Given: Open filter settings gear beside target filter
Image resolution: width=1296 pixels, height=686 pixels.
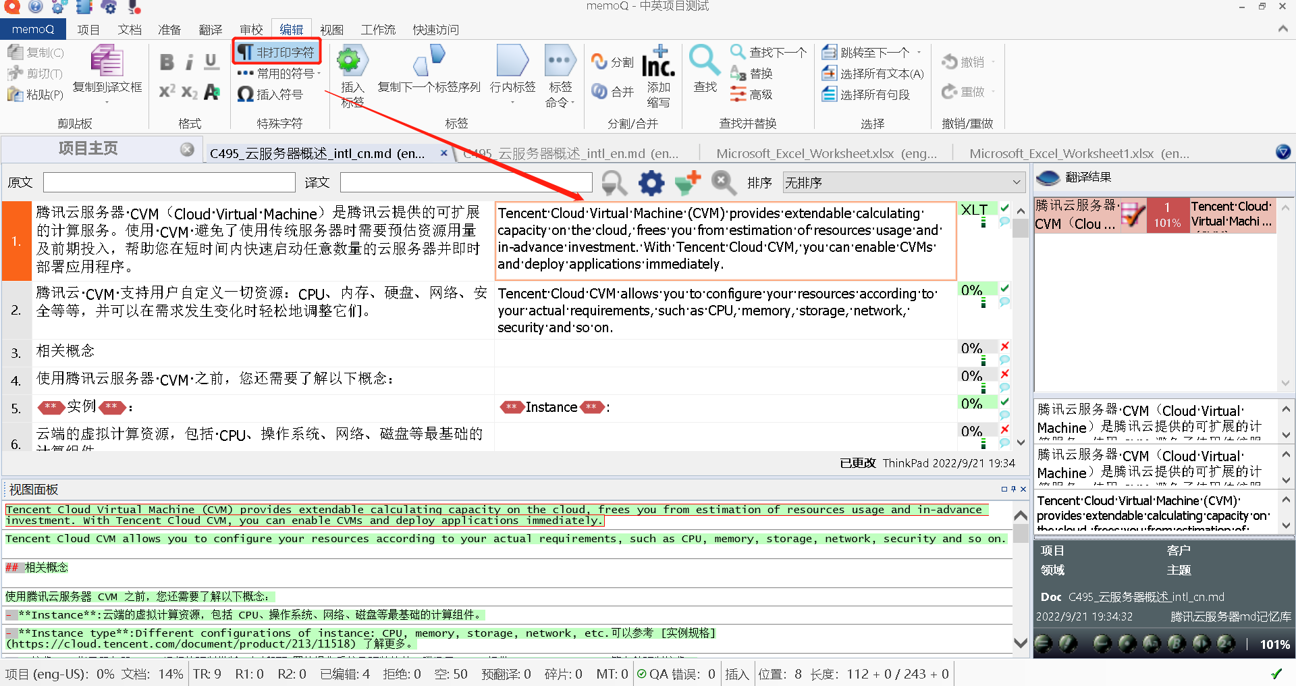Looking at the screenshot, I should pos(651,182).
